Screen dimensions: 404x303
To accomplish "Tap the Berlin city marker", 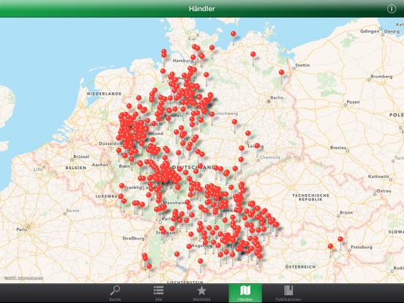I will [269, 102].
